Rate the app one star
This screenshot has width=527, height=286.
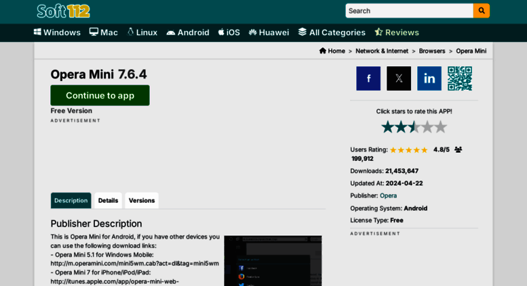(x=387, y=127)
